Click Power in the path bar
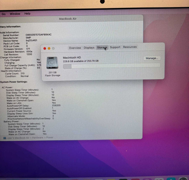This screenshot has width=189, height=180. [50, 137]
